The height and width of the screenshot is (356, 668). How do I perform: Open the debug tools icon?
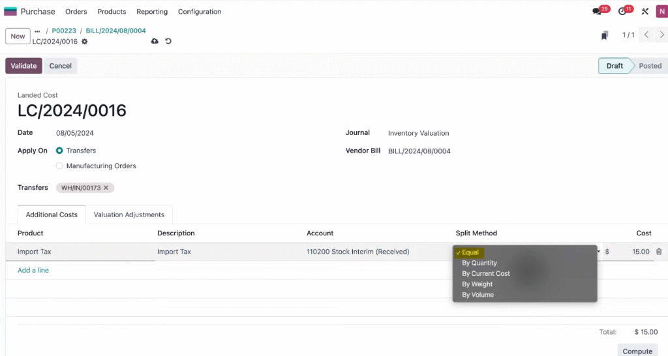(x=645, y=12)
